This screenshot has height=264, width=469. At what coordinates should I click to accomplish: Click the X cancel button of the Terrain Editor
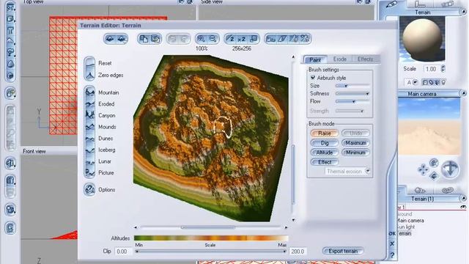[x=392, y=244]
